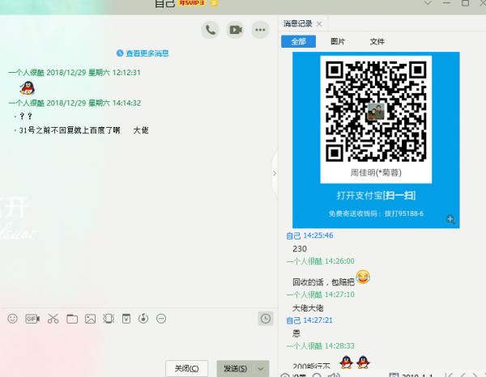Select the scissors screenshot tool

[53, 319]
